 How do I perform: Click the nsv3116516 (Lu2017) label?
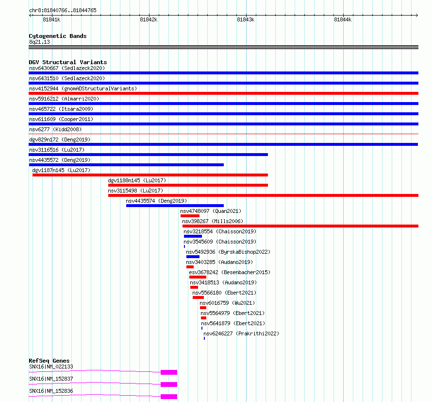pos(57,150)
